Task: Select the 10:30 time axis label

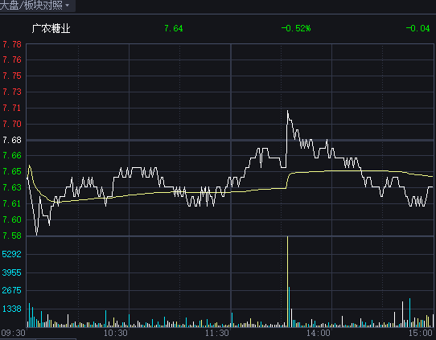Action: pyautogui.click(x=116, y=333)
